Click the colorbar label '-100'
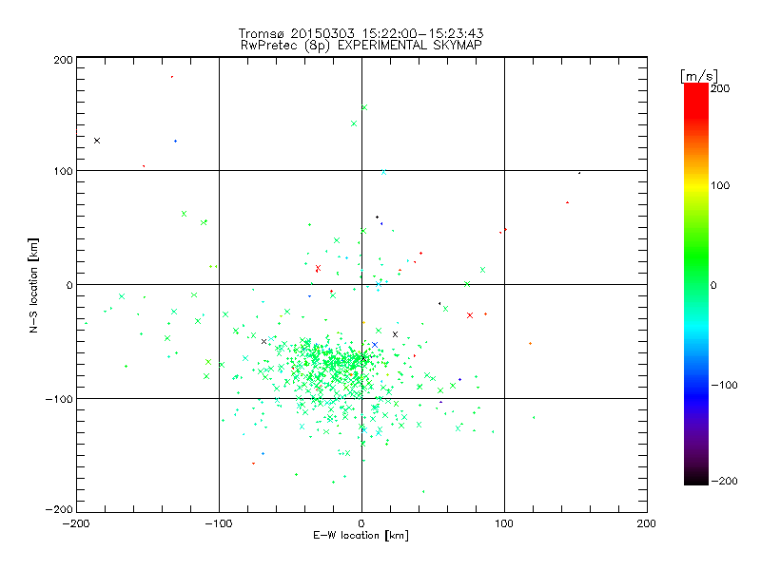761x570 pixels. click(x=724, y=385)
